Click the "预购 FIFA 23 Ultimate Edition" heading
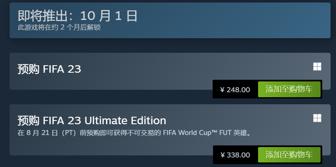The width and height of the screenshot is (336, 167). [x=92, y=120]
